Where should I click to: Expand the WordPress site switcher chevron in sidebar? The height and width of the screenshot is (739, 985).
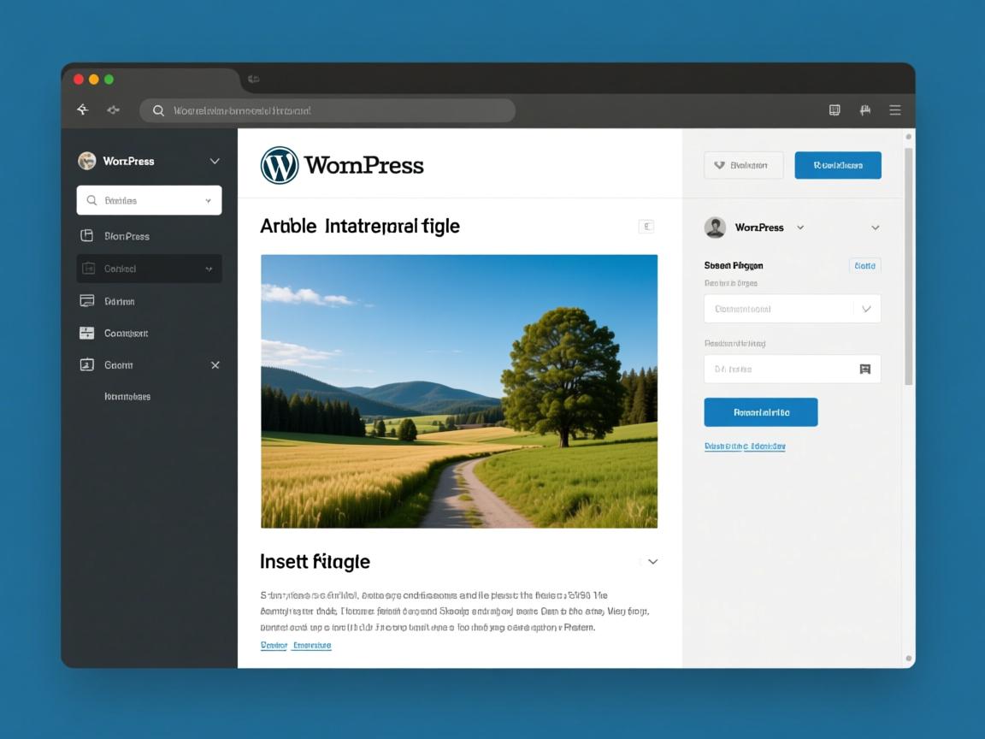coord(215,161)
